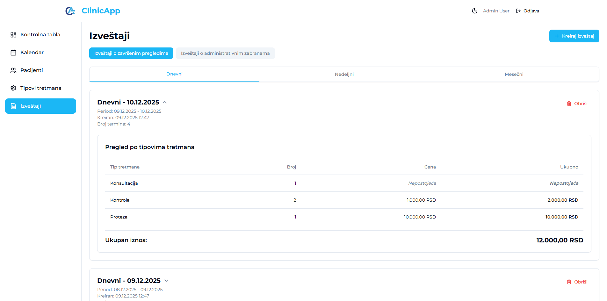Click the ClinicApp logo icon
The width and height of the screenshot is (607, 301).
(x=70, y=11)
